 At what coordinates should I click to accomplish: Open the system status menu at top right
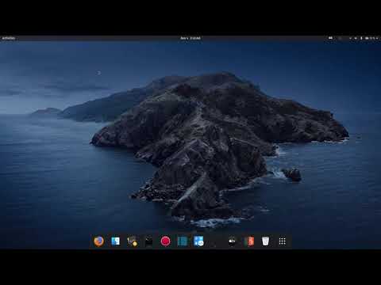[364, 38]
